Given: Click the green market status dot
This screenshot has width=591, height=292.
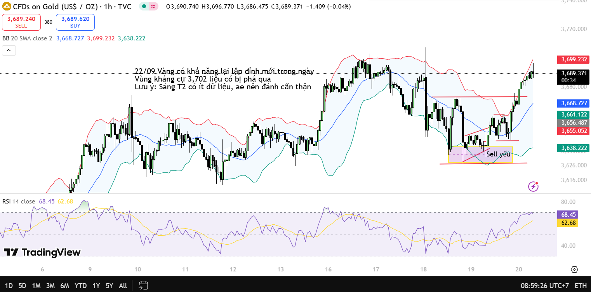Looking at the screenshot, I should tap(144, 7).
